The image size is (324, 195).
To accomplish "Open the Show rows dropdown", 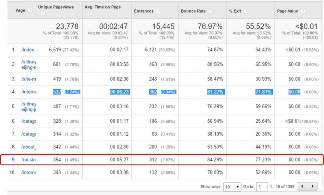I will tap(232, 187).
